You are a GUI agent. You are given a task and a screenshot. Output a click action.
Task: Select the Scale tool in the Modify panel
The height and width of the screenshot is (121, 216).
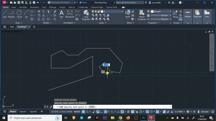click(44, 19)
